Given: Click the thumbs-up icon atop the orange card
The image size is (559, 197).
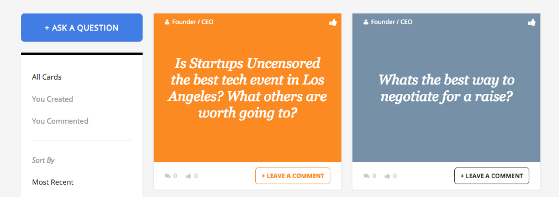Looking at the screenshot, I should [x=333, y=22].
